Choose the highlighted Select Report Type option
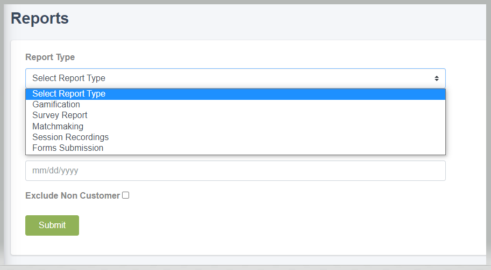Viewport: 491px width, 270px height. (236, 94)
